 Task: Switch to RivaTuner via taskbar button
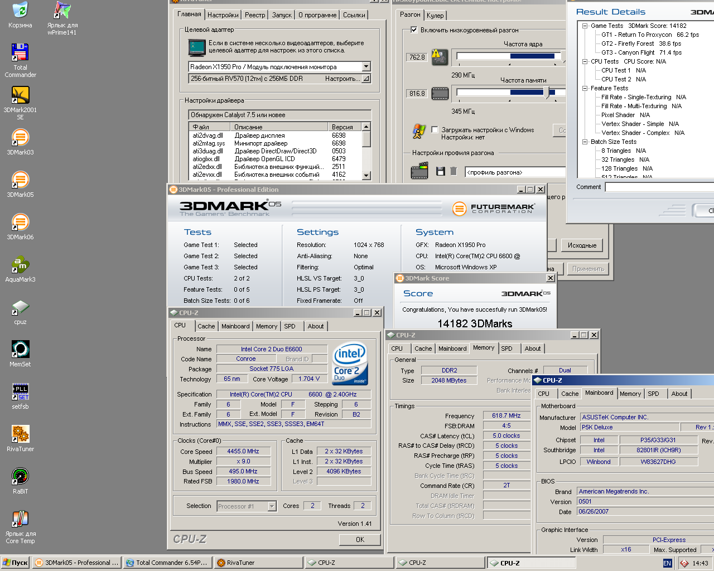pos(258,563)
